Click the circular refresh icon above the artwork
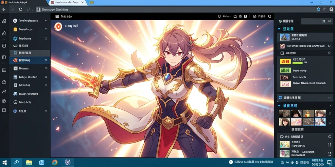This screenshot has height=167, width=335. point(235,16)
